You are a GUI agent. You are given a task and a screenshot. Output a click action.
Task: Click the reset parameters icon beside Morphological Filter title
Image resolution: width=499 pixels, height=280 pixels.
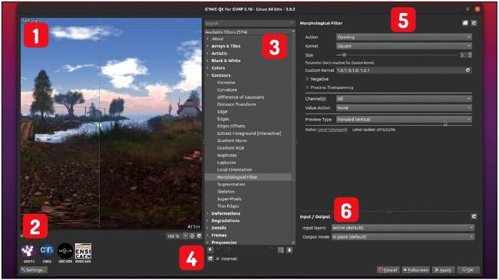pos(474,23)
